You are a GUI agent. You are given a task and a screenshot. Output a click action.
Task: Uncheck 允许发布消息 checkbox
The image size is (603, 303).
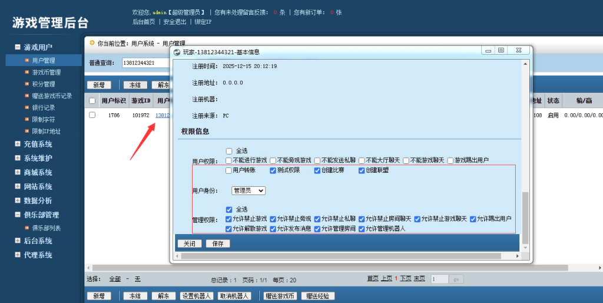click(x=273, y=229)
